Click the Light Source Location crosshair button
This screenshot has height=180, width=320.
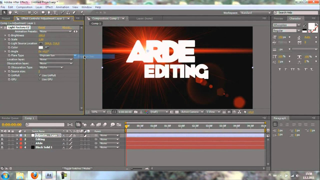point(41,43)
